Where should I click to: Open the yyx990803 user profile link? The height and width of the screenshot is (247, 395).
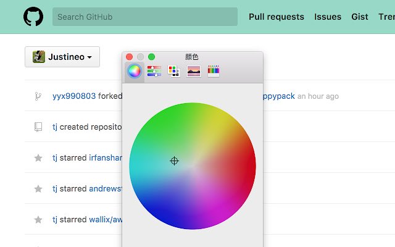pyautogui.click(x=74, y=96)
